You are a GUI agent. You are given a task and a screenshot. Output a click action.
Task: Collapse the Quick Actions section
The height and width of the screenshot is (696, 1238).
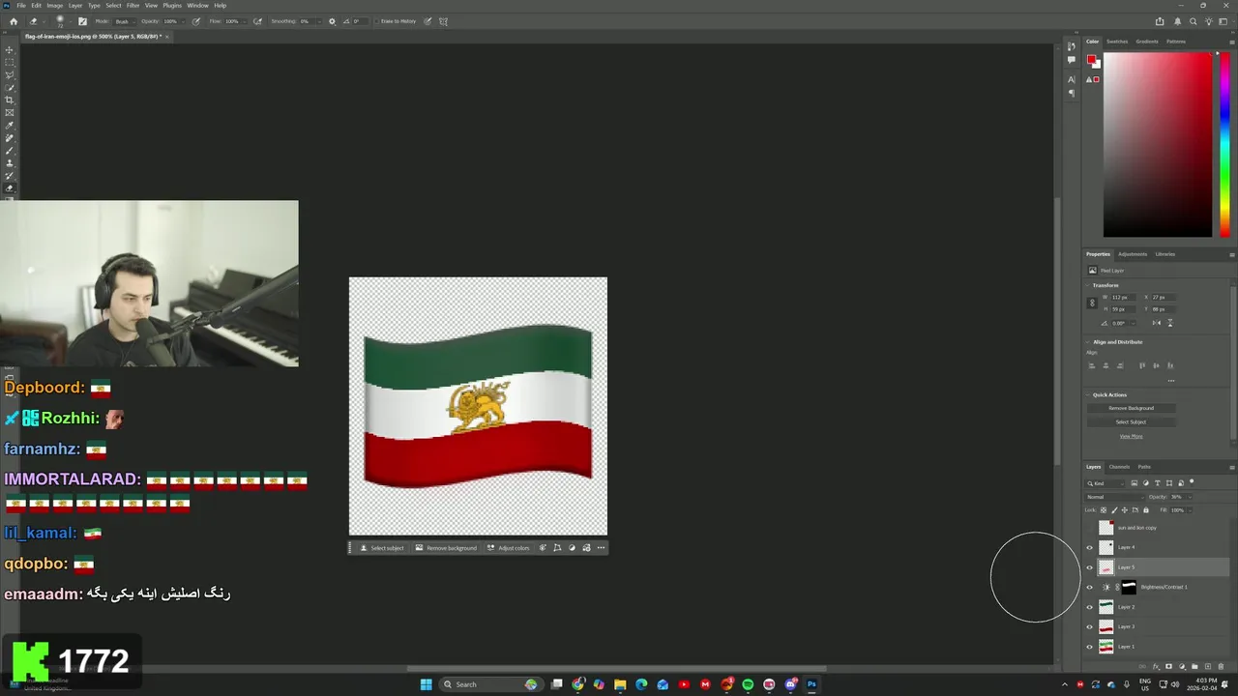tap(1087, 395)
